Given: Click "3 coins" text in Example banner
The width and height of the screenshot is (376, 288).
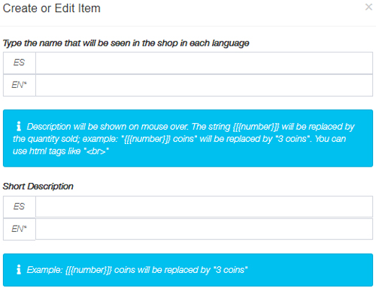Looking at the screenshot, I should pos(230,270).
